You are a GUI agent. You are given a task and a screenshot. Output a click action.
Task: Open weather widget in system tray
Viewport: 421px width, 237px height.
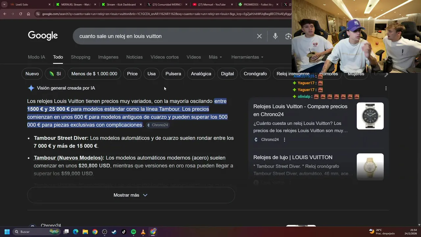pos(382,232)
